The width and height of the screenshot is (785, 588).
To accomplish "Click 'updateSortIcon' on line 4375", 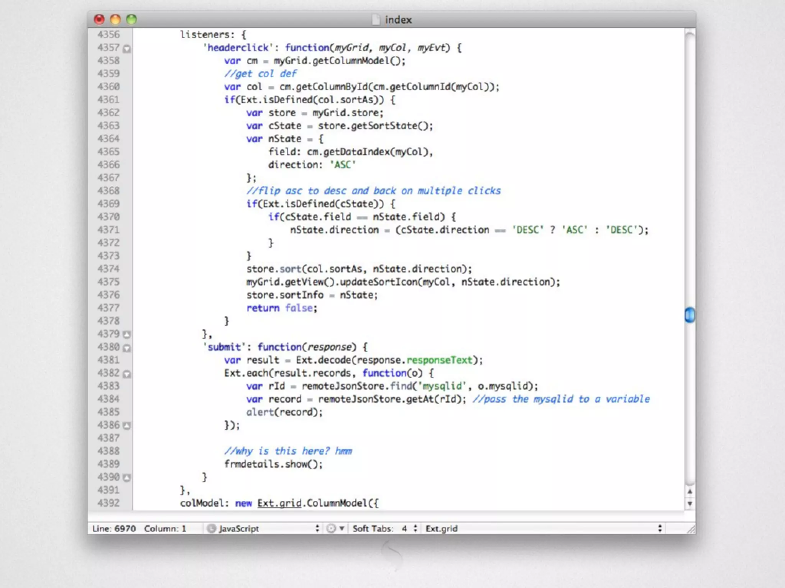I will (x=379, y=282).
